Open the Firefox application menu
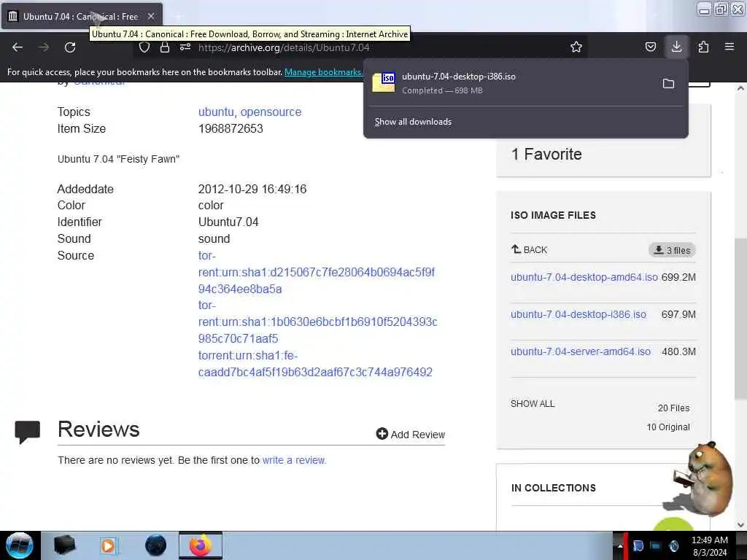 pyautogui.click(x=729, y=47)
